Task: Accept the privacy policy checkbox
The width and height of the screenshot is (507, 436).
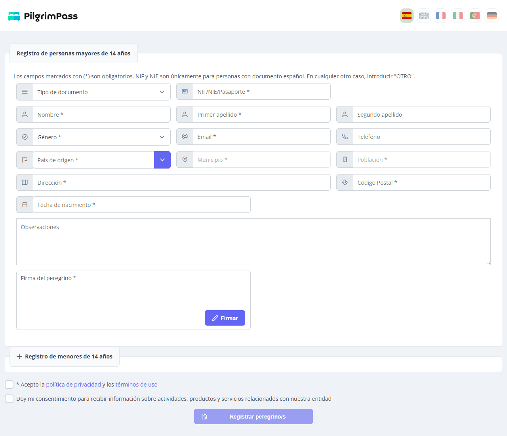Action: point(9,385)
